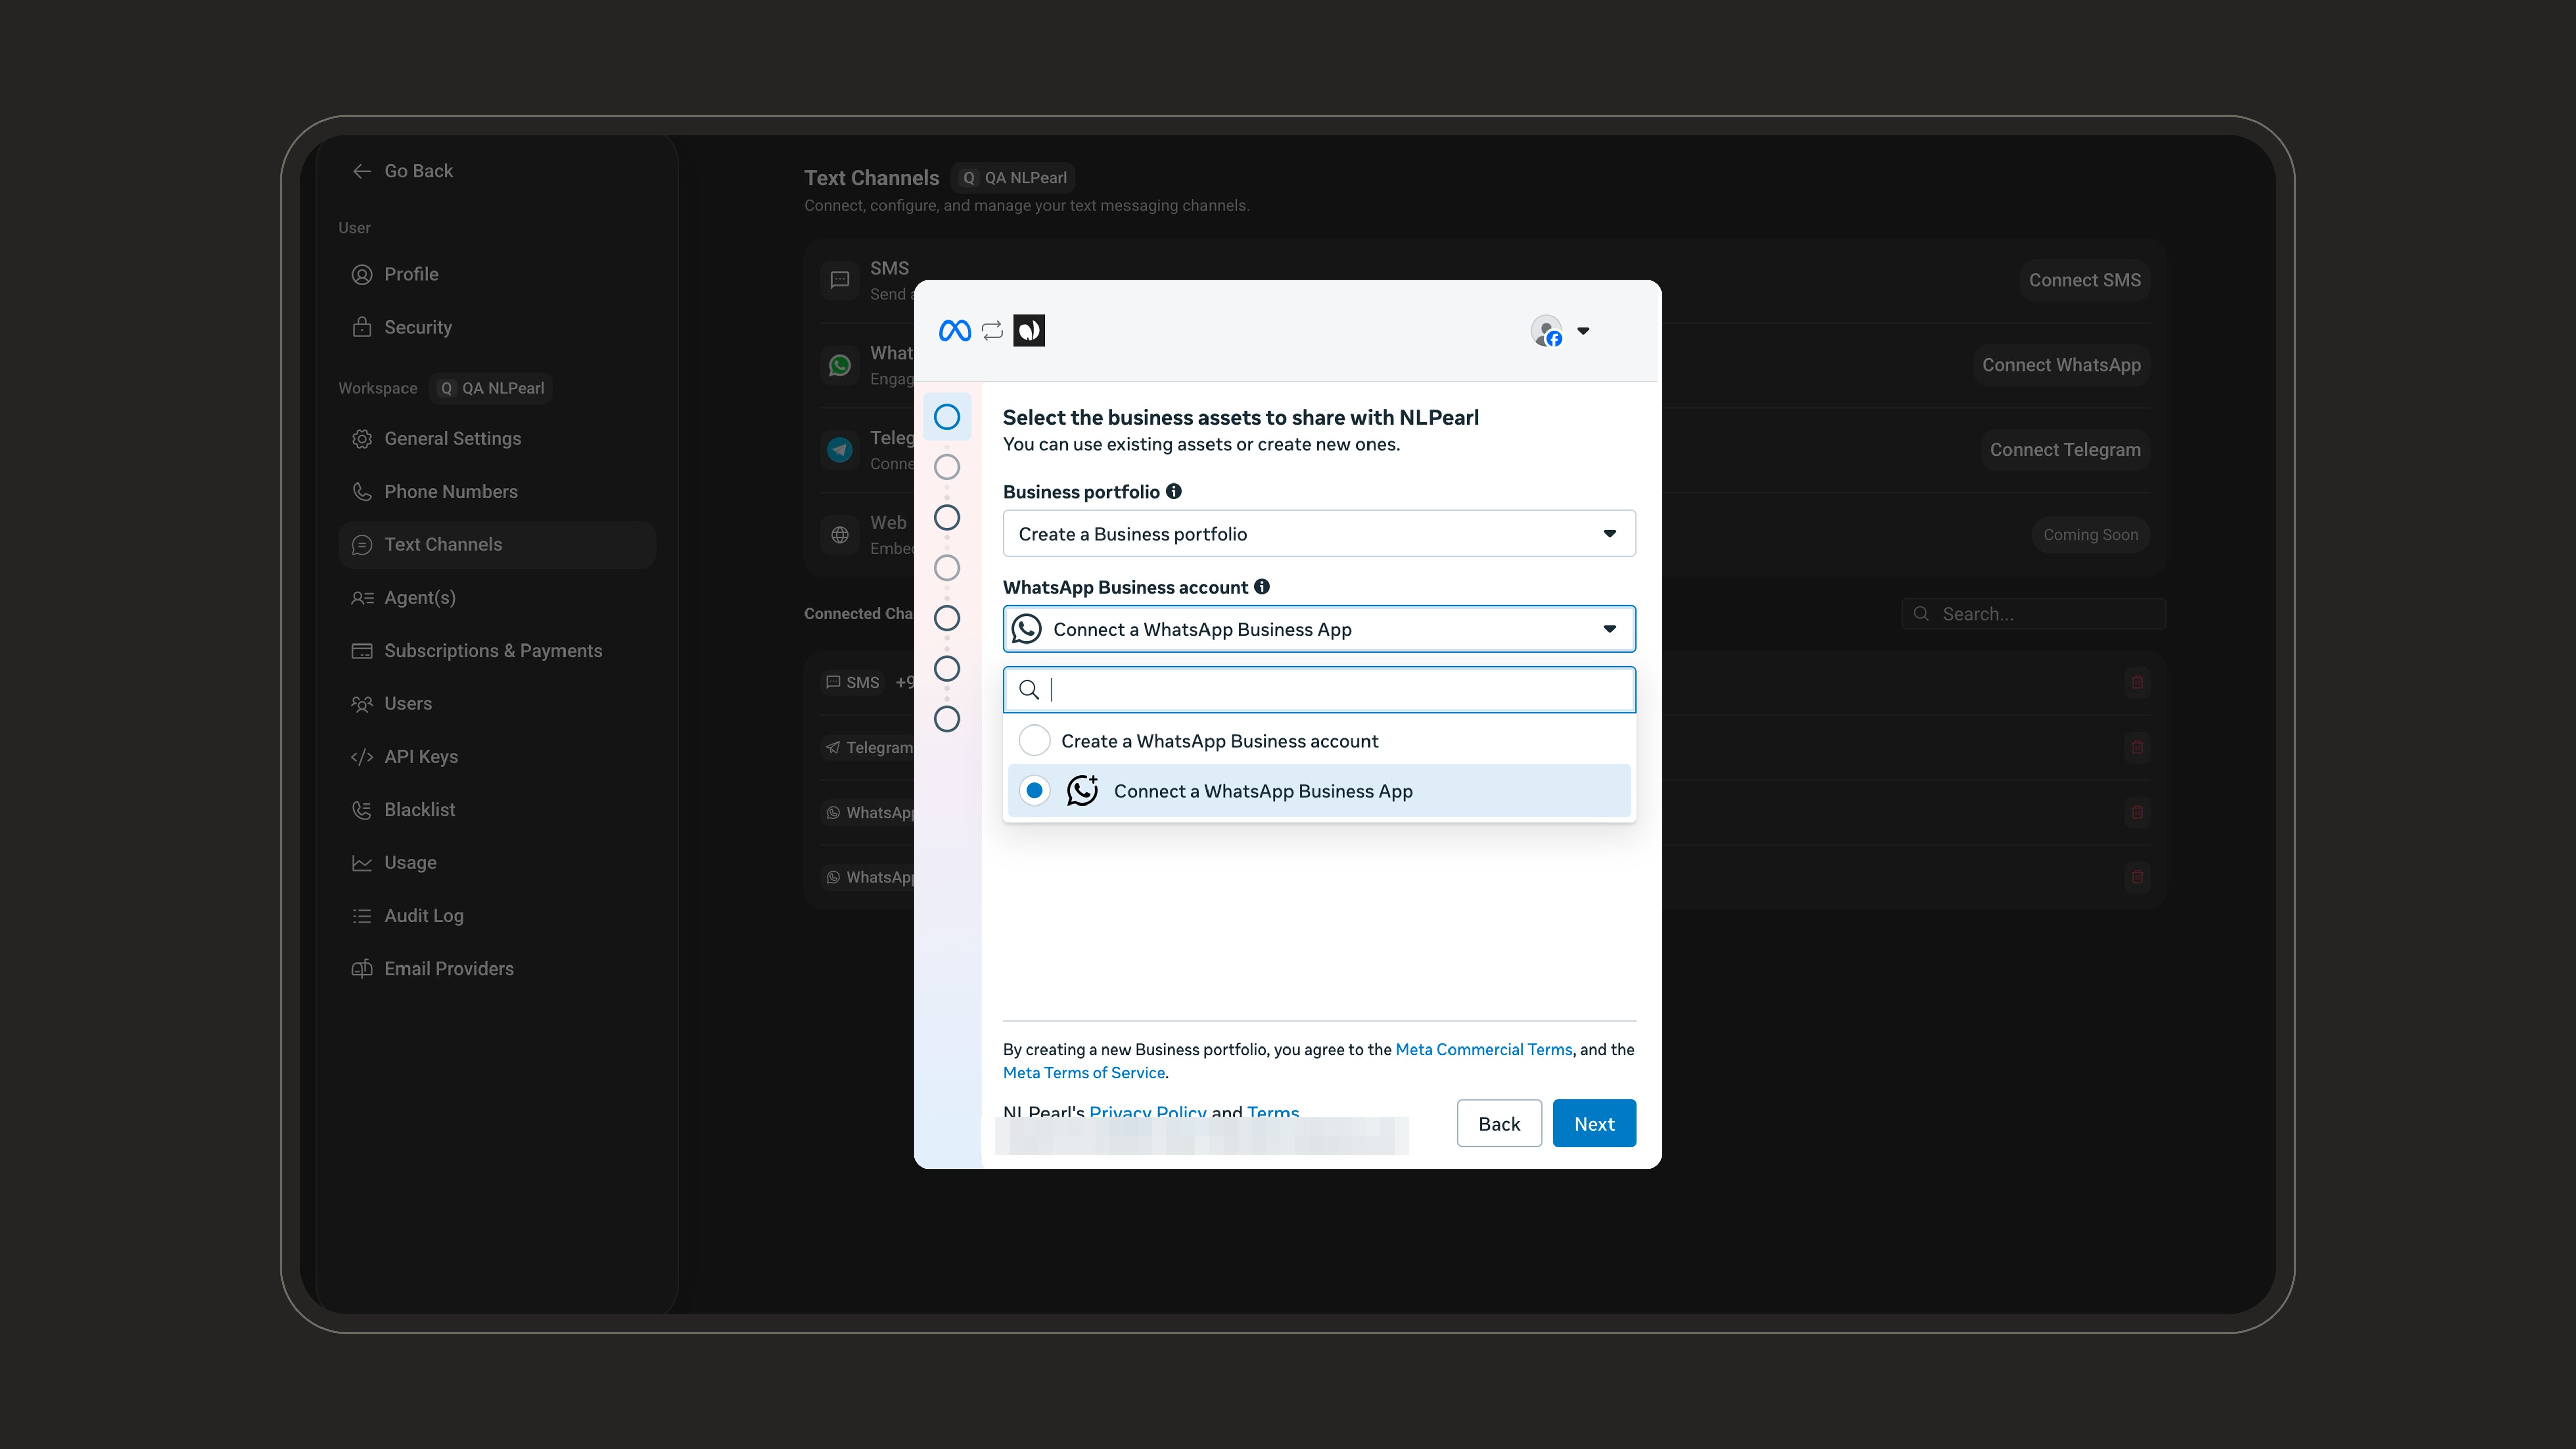Viewport: 2576px width, 1449px height.
Task: Focus the search field in dropdown list
Action: click(1319, 689)
